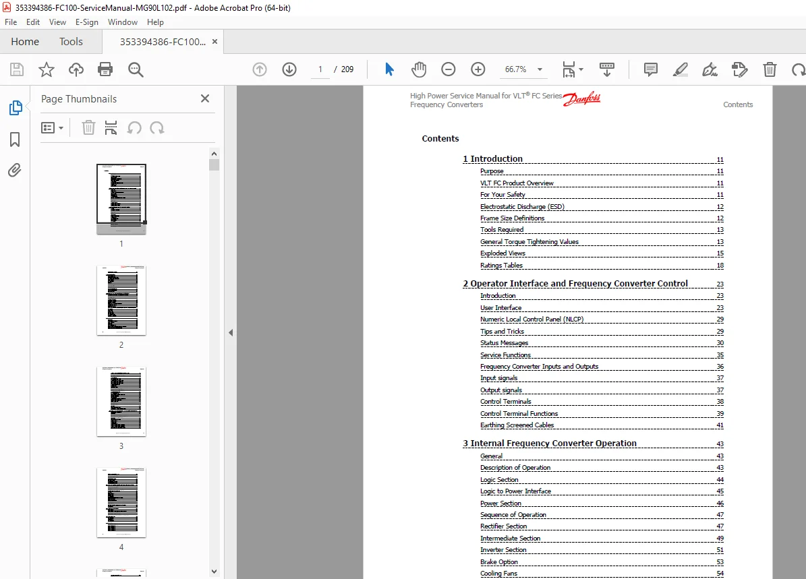Image resolution: width=806 pixels, height=579 pixels.
Task: Zoom in with plus icon
Action: pyautogui.click(x=478, y=69)
